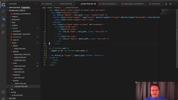Open _flash.html.erb file
This screenshot has height=100, width=178.
tap(20, 84)
